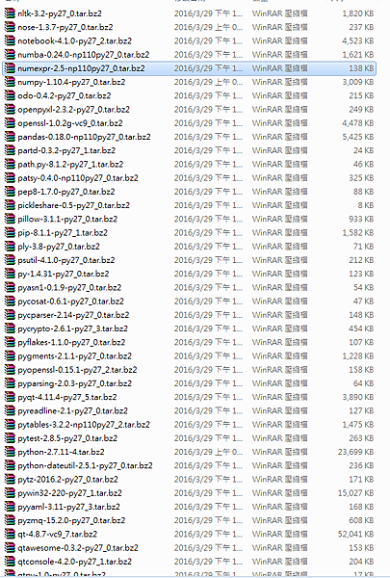The height and width of the screenshot is (578, 390).
Task: Click the WinRAR icon of python-2.7.11-4.tar.bz2
Action: coord(10,452)
